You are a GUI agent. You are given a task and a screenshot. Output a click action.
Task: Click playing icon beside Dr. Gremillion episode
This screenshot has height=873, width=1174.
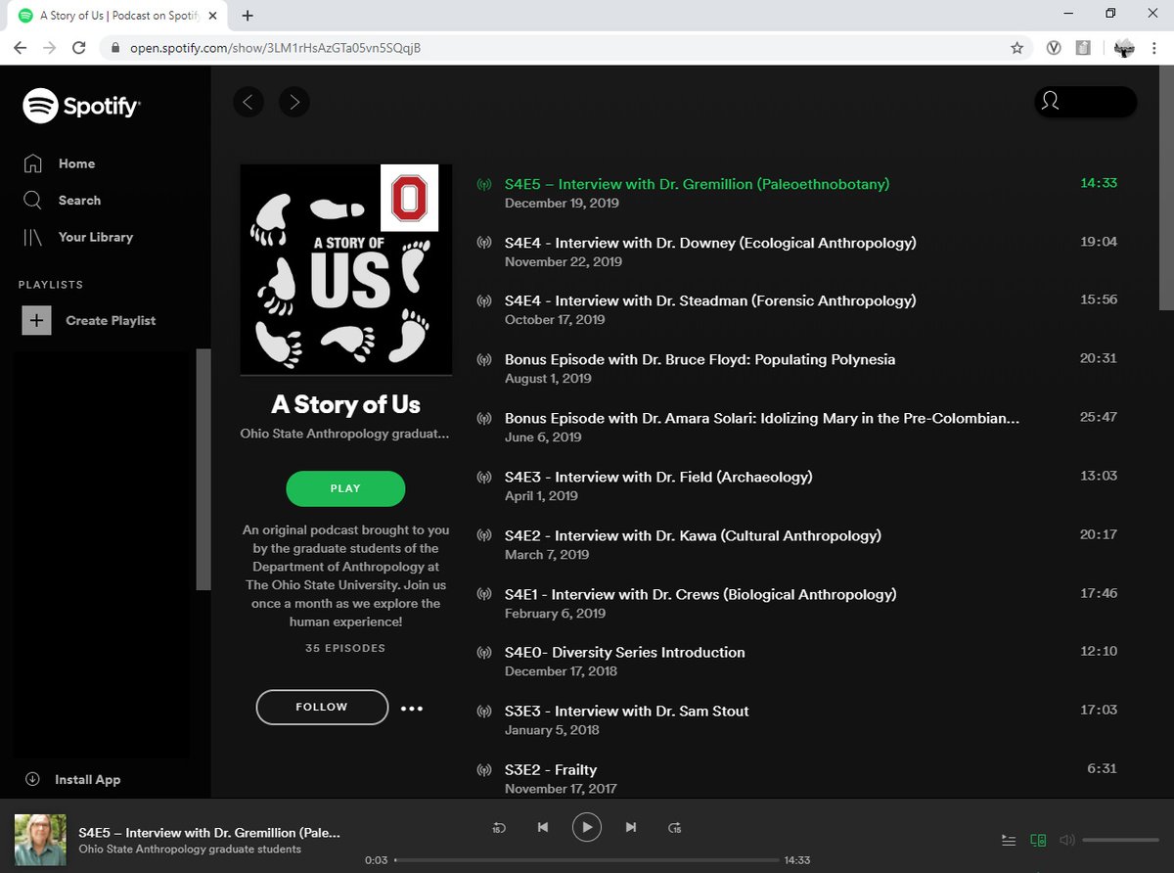pyautogui.click(x=484, y=184)
